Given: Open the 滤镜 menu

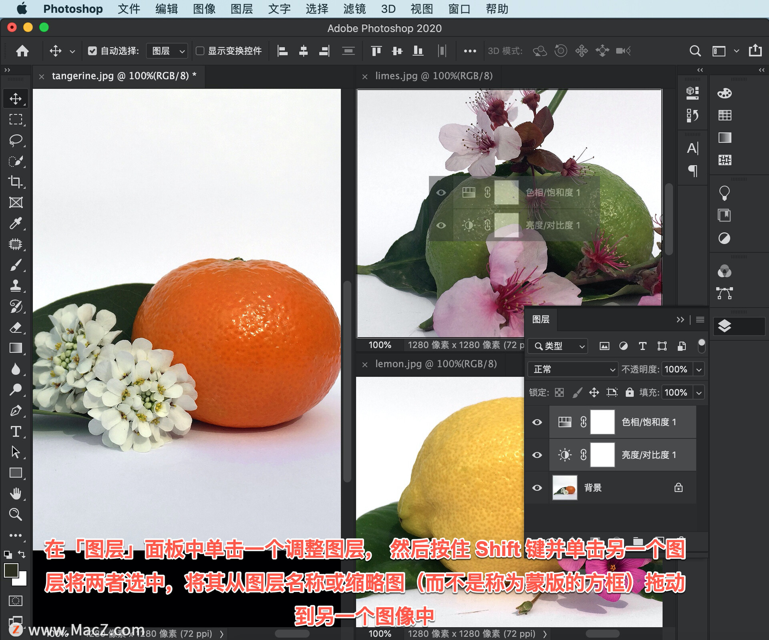Looking at the screenshot, I should 354,9.
